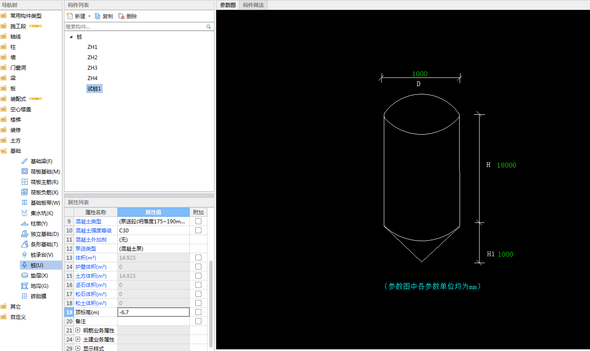Select the 基础梁(F) foundation beam icon
This screenshot has width=590, height=351.
pyautogui.click(x=25, y=161)
